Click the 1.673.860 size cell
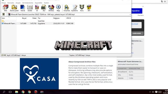 pyautogui.click(x=23, y=23)
